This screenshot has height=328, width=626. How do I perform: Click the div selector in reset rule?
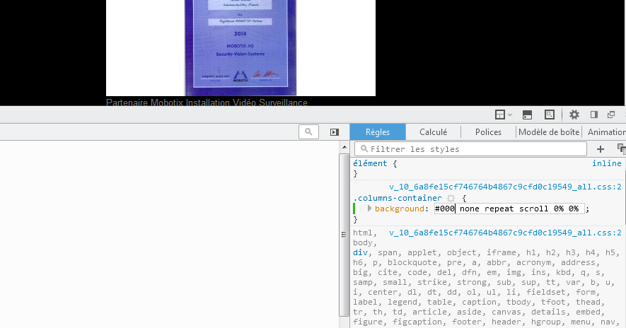point(360,252)
